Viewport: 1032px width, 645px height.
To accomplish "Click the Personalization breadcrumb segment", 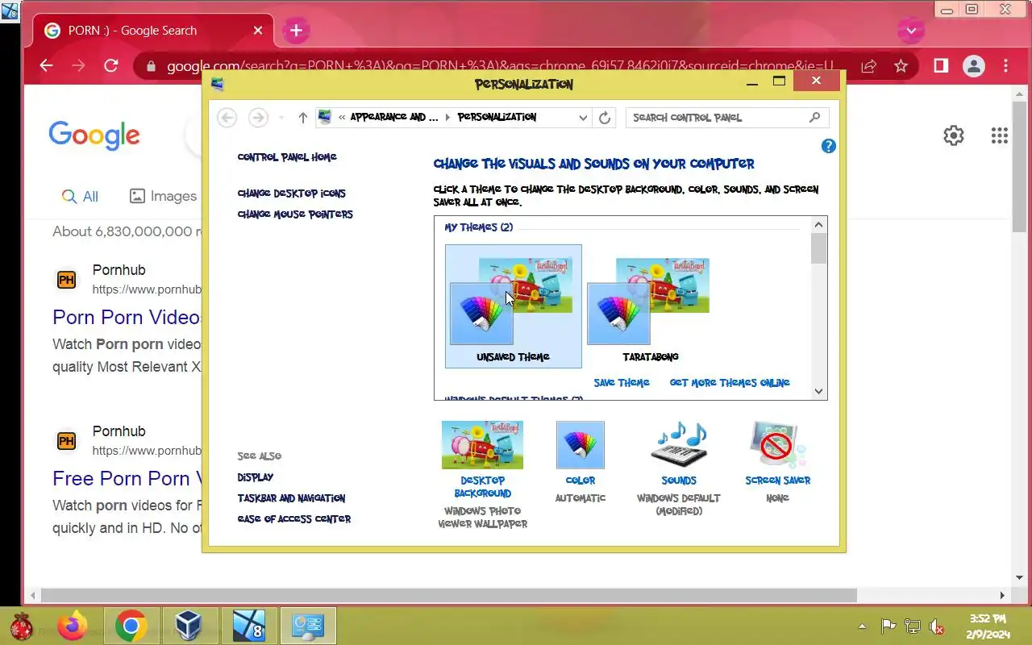I will (497, 118).
